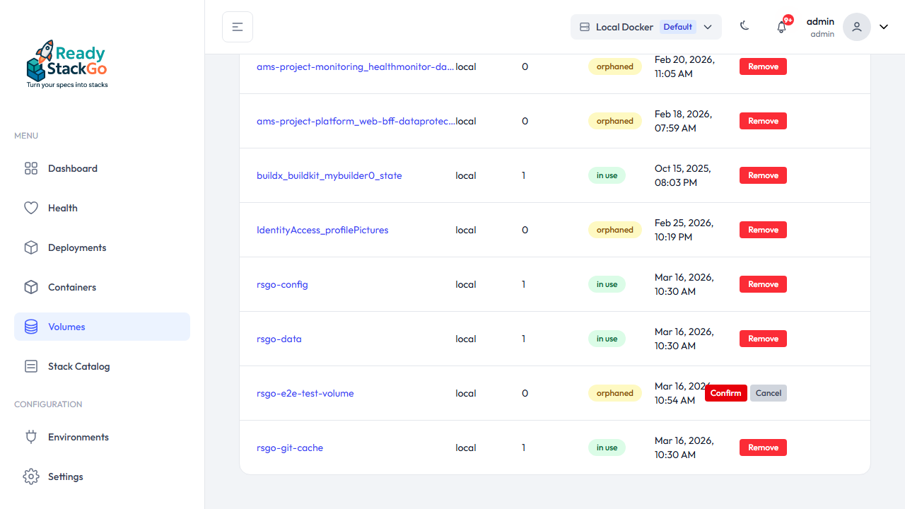Cancel deleting rsgo-e2e-test-volume
The height and width of the screenshot is (509, 905).
pos(768,393)
